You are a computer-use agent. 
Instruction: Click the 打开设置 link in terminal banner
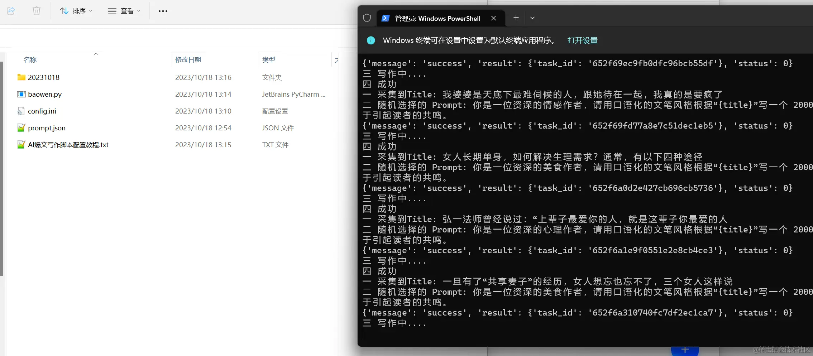tap(583, 40)
